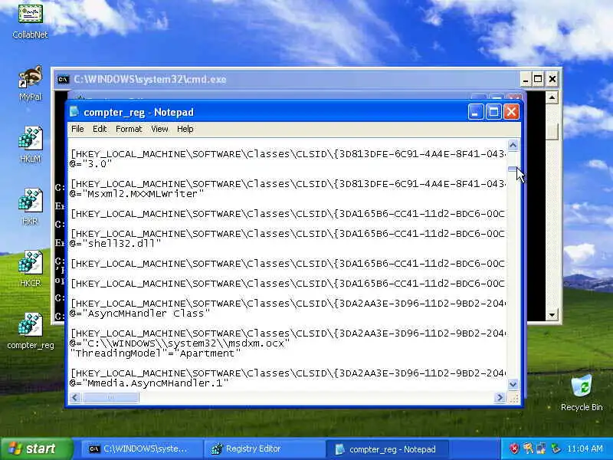This screenshot has height=460, width=613.
Task: Click the Notepad vertical scroll up arrow
Action: (x=513, y=145)
